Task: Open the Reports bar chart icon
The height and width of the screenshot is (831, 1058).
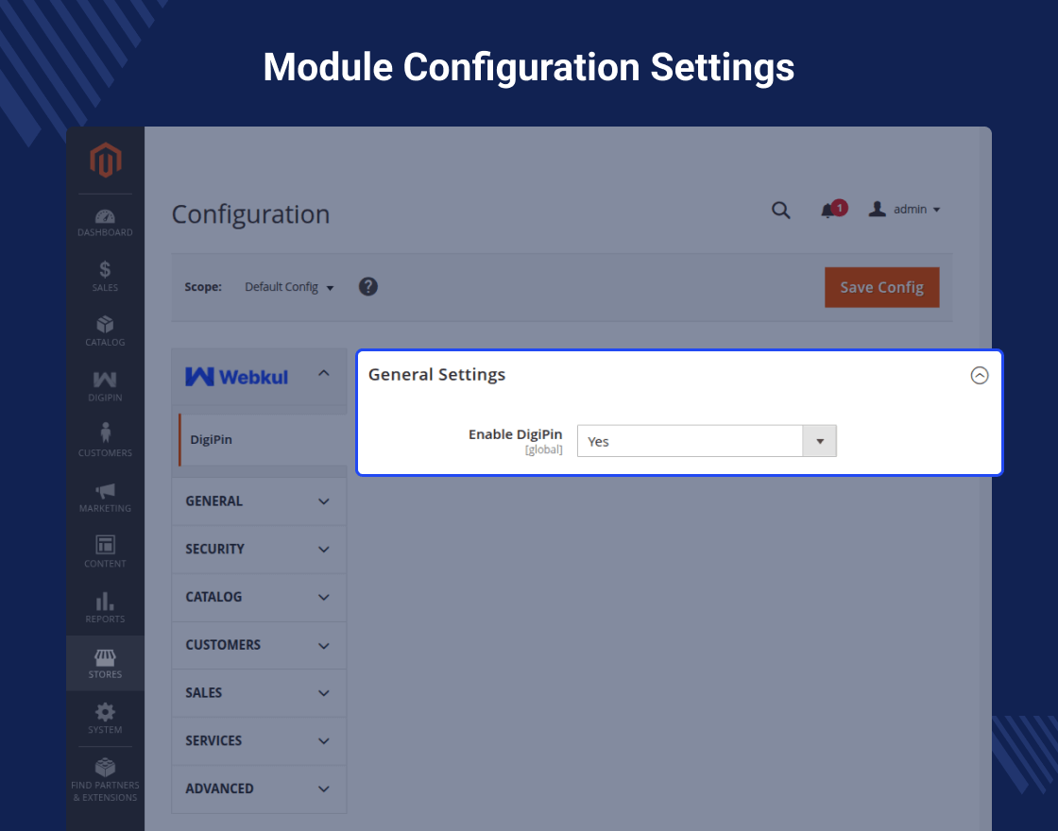Action: coord(105,607)
